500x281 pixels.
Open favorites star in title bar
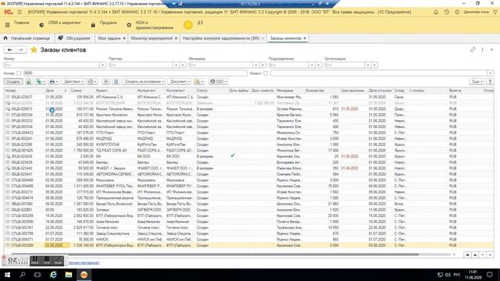tap(457, 12)
